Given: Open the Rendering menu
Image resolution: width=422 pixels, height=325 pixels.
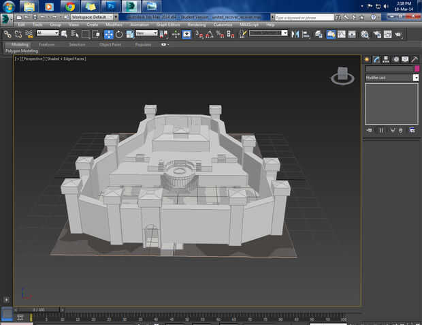Looking at the screenshot, I should [196, 25].
